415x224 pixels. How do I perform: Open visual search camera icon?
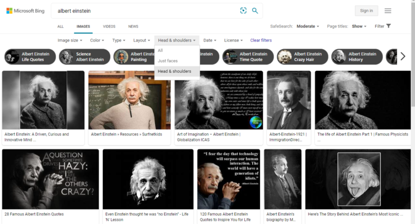243,11
